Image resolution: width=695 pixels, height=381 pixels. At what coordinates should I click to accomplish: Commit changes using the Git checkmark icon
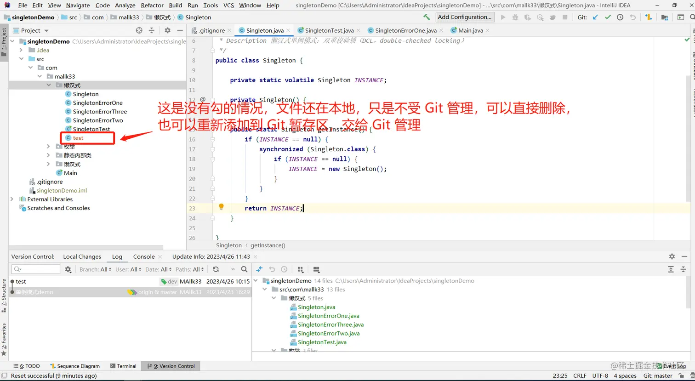pos(608,17)
